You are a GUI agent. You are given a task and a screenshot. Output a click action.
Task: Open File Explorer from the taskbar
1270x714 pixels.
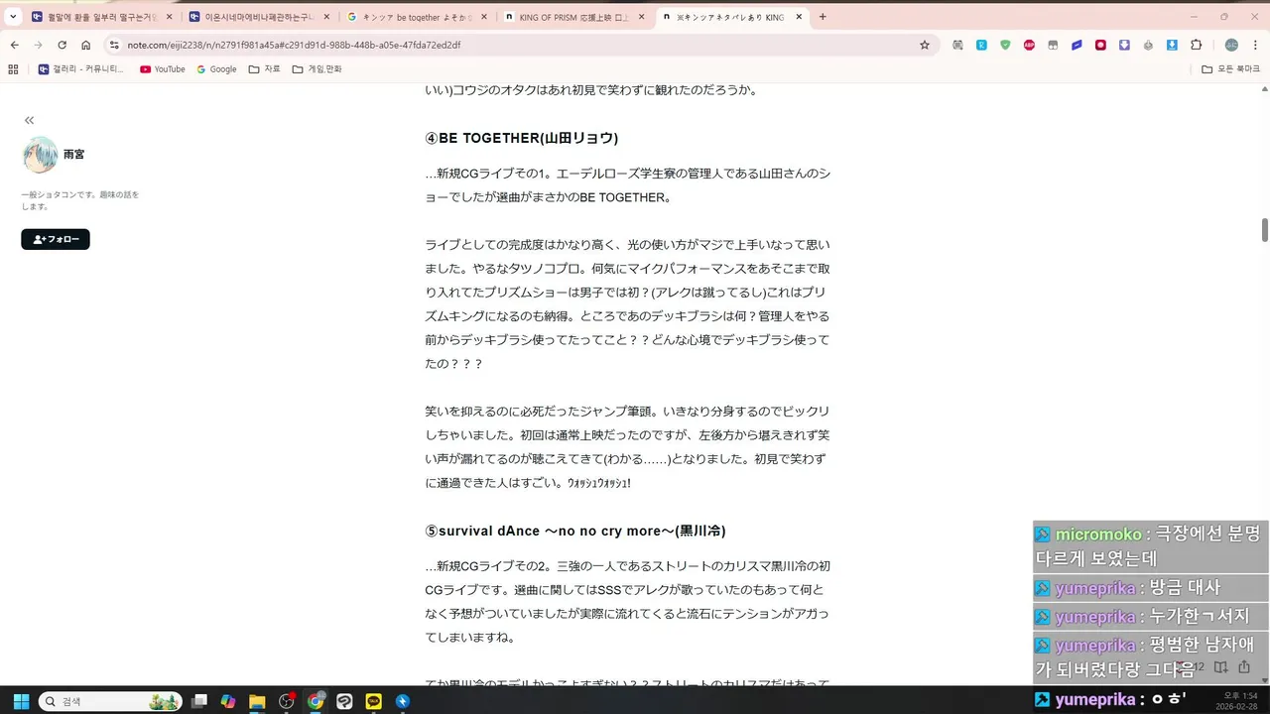pyautogui.click(x=257, y=701)
